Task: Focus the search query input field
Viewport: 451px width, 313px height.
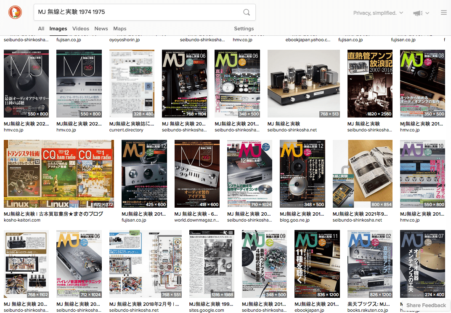Action: (x=138, y=12)
